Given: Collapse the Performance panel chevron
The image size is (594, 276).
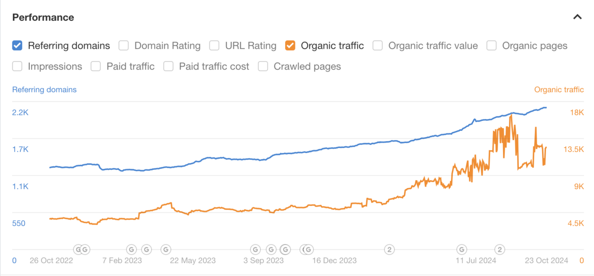Looking at the screenshot, I should pyautogui.click(x=577, y=17).
